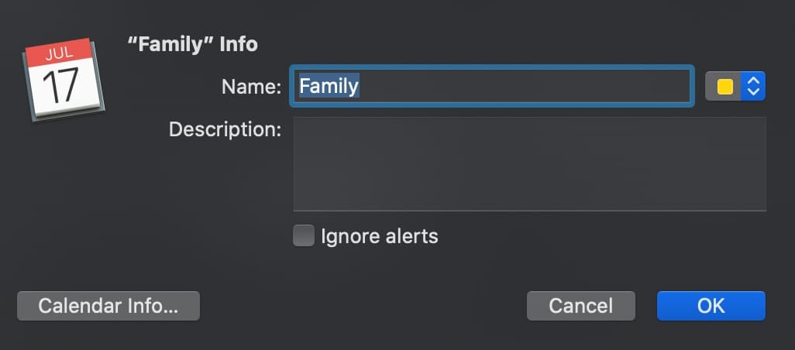The height and width of the screenshot is (350, 795).
Task: Click the blue up-down chevron arrows
Action: 752,86
